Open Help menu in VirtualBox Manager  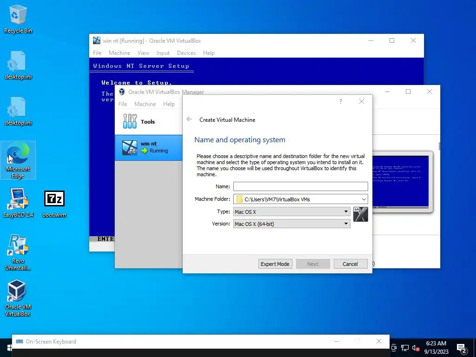point(169,104)
